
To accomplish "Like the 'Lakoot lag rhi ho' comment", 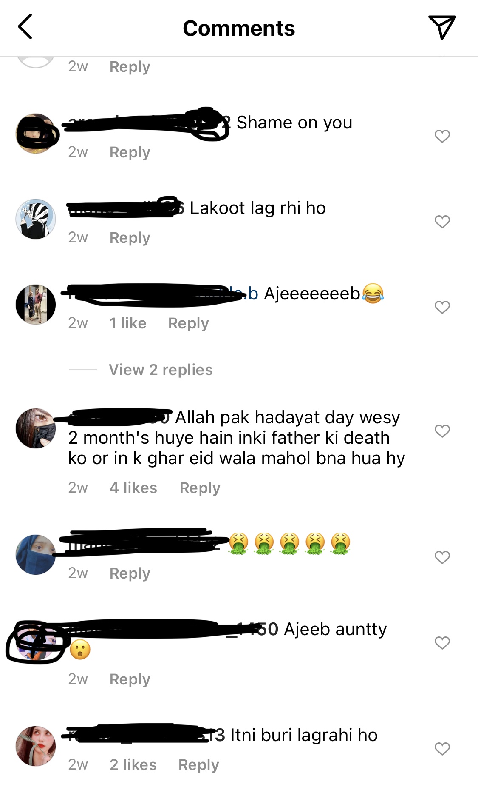I will (x=442, y=222).
